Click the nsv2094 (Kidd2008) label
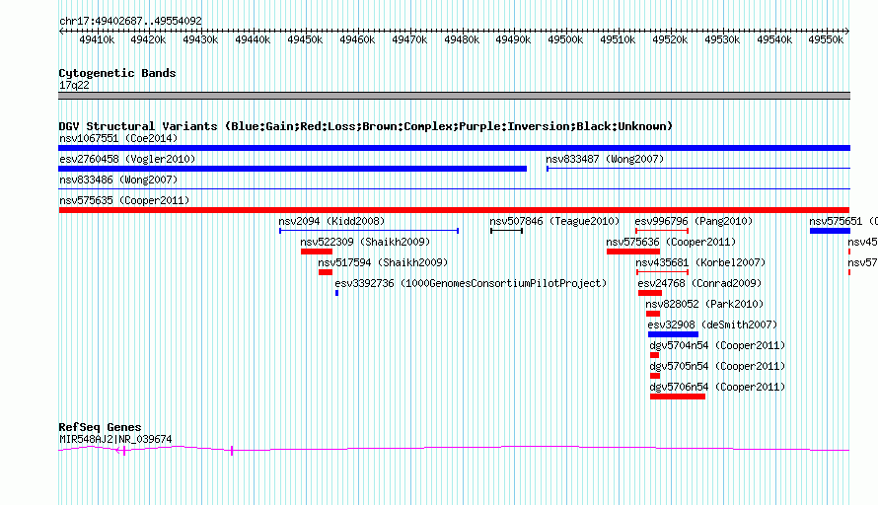The width and height of the screenshot is (878, 505). point(331,221)
